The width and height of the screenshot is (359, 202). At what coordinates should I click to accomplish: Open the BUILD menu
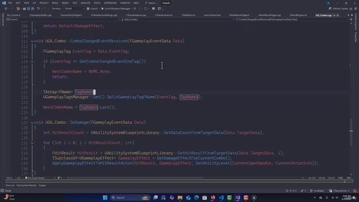point(55,3)
